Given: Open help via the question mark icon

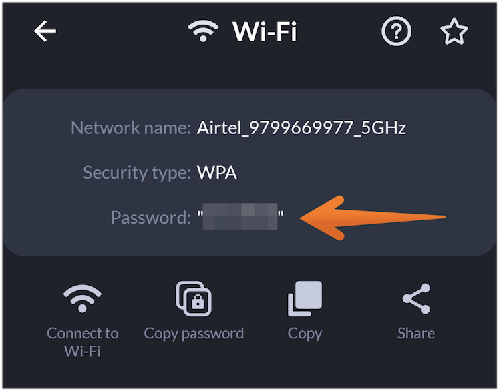Looking at the screenshot, I should pyautogui.click(x=396, y=31).
